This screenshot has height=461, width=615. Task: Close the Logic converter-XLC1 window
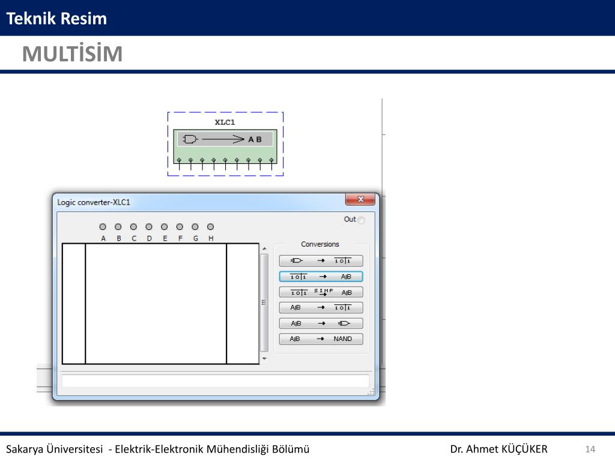(360, 199)
